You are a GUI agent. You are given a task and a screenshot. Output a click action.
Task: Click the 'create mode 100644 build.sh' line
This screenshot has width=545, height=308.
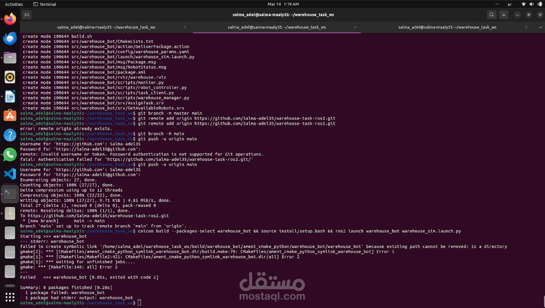57,36
